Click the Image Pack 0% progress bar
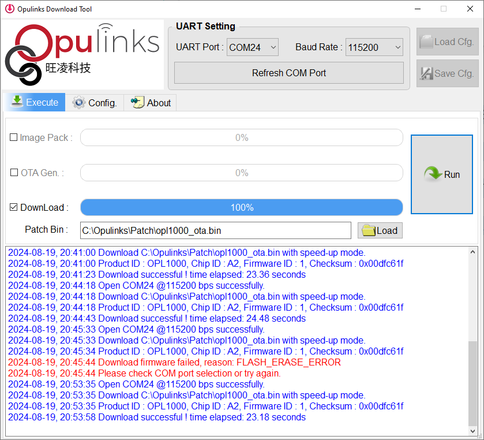The height and width of the screenshot is (440, 484). click(x=242, y=137)
